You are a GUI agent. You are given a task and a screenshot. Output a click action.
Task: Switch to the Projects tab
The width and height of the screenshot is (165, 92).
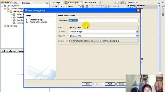click(x=5, y=3)
